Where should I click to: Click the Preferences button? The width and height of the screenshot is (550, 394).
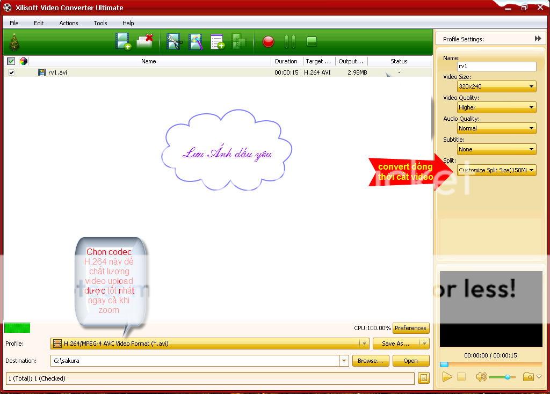click(411, 328)
